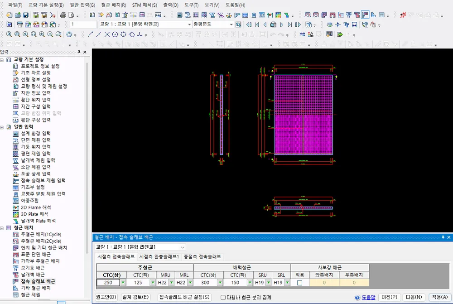Select 2D Frame 해석 tree item
Screen dimensions: 453x304
[36, 207]
